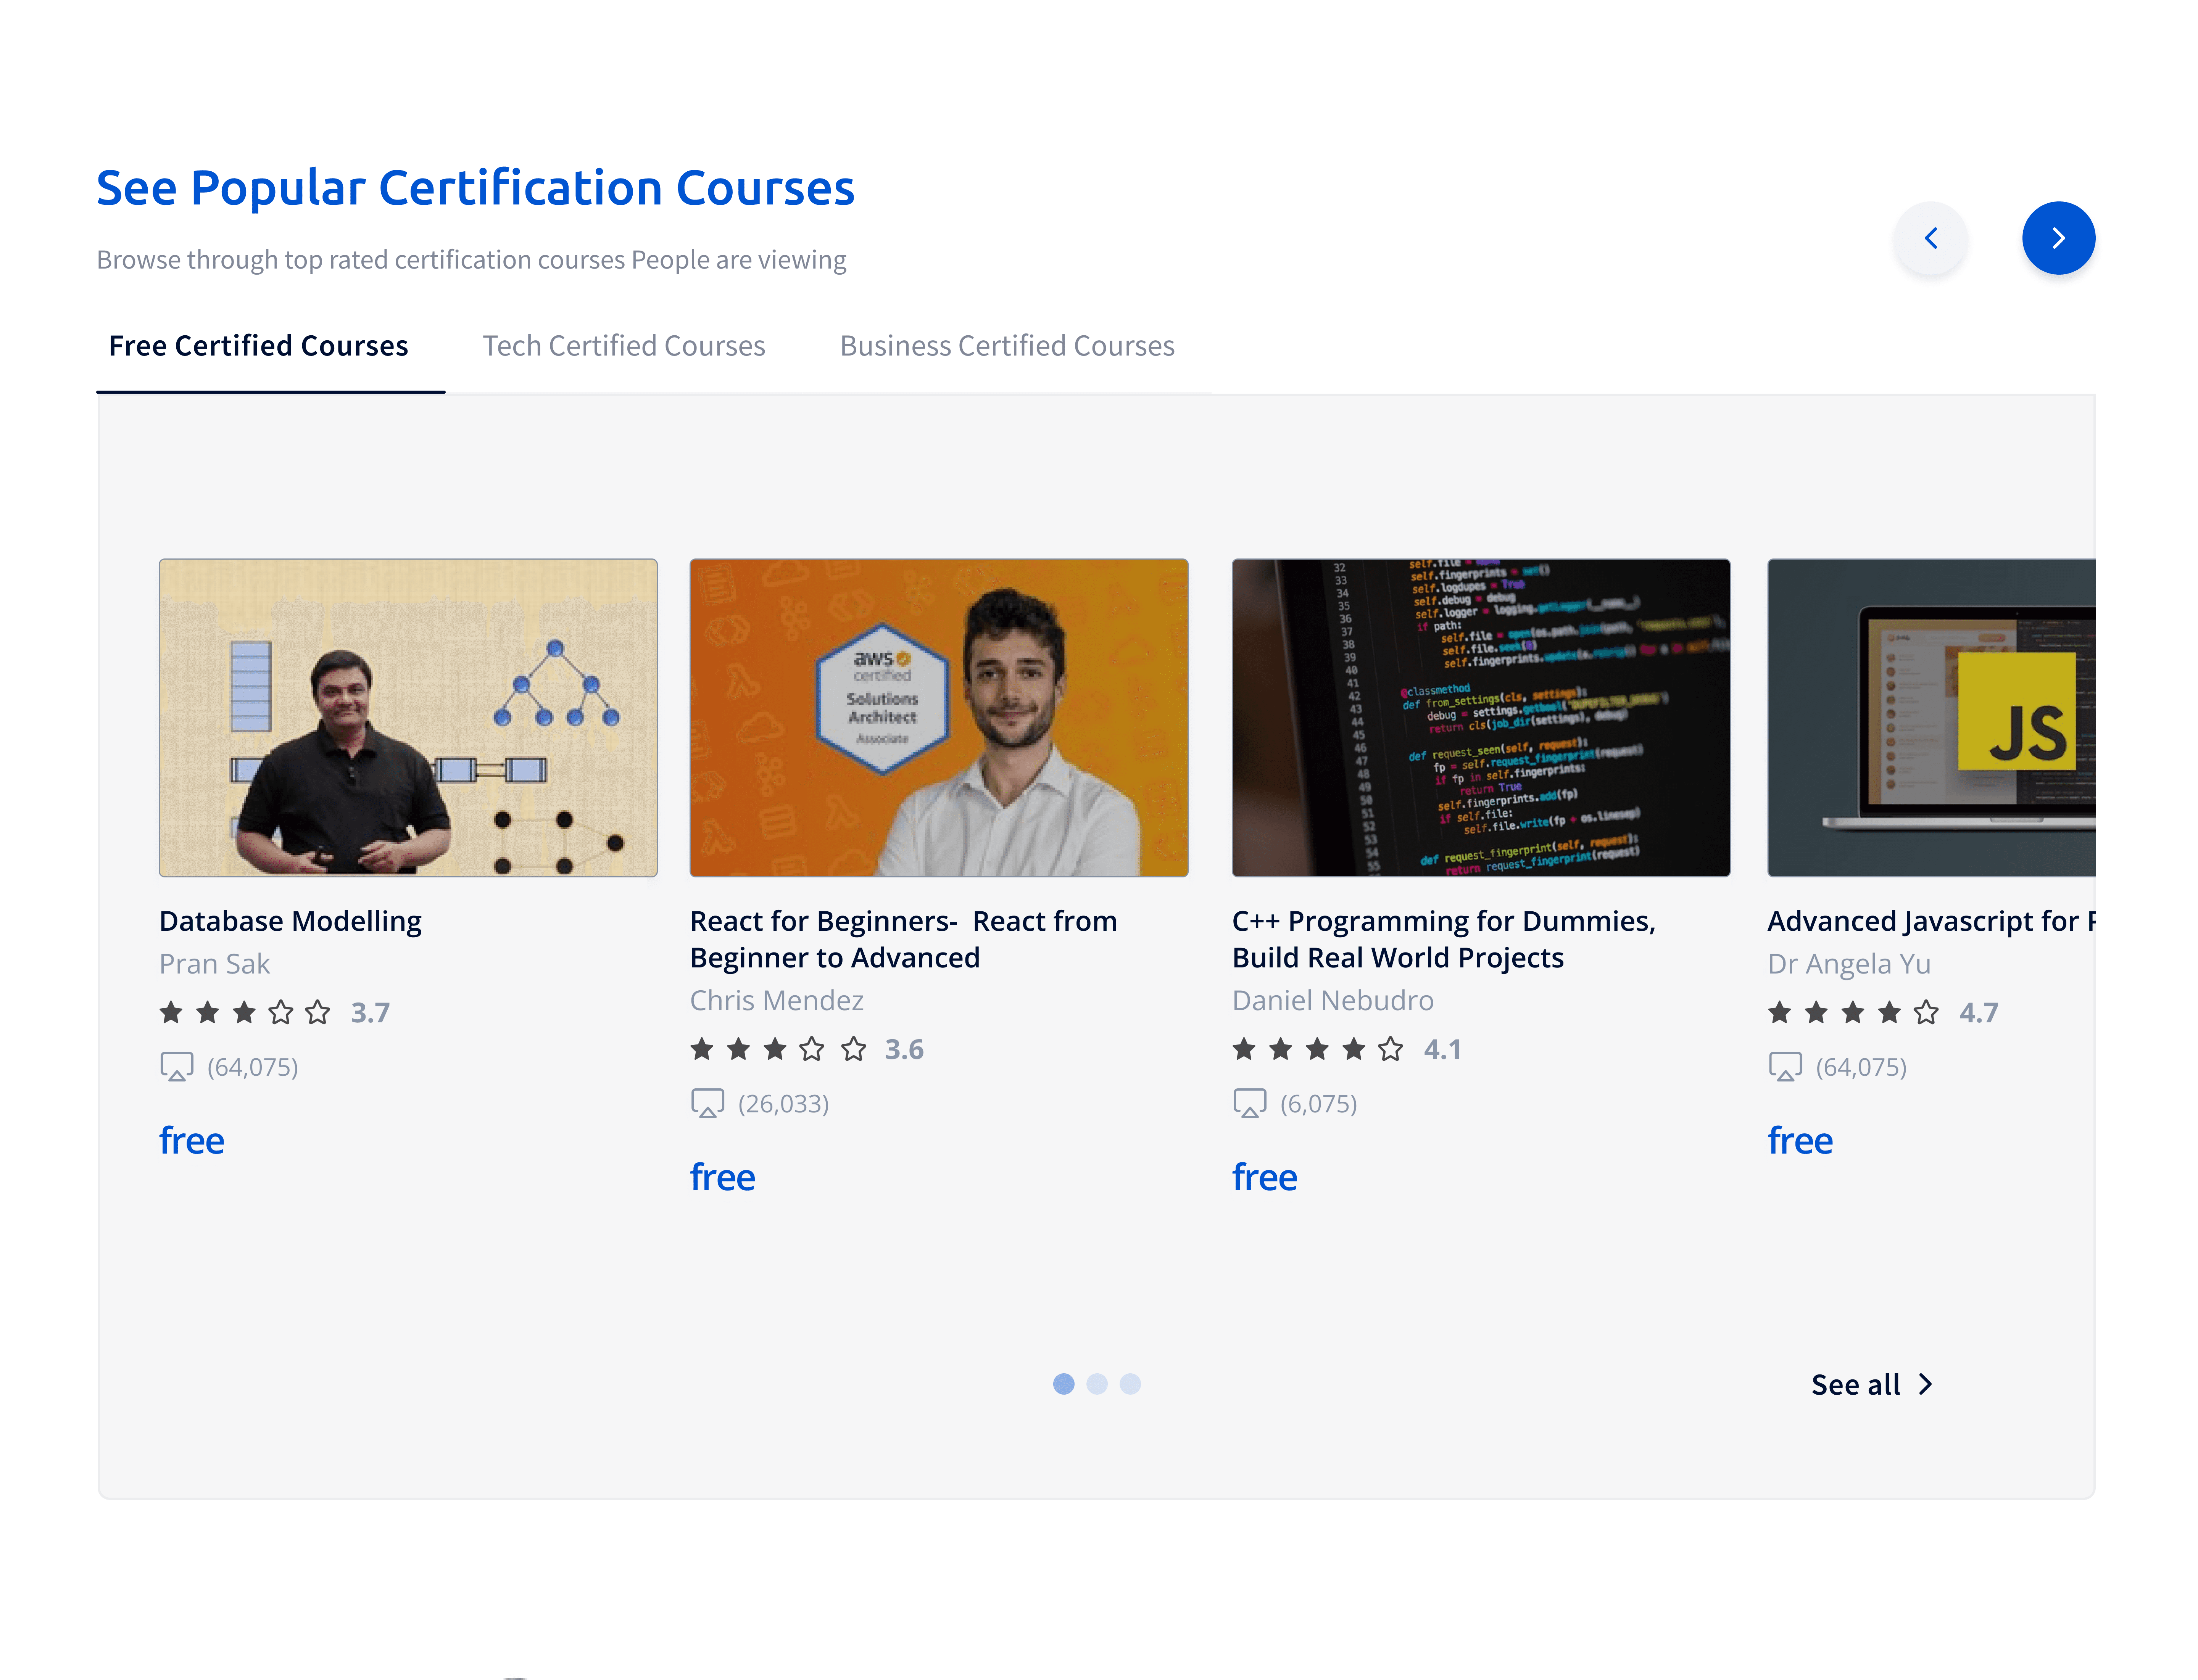The image size is (2198, 1680).
Task: Click the See all link
Action: tap(1872, 1385)
